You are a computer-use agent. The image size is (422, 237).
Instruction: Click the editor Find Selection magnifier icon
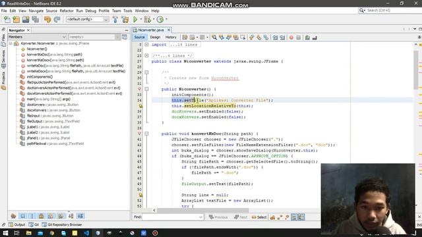point(214,38)
